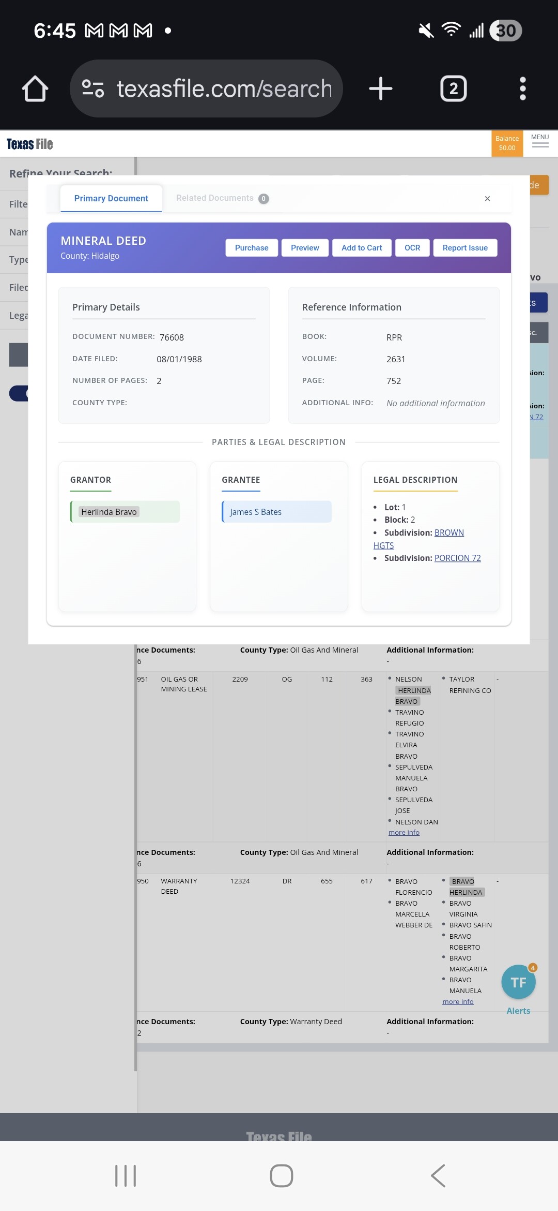Open the browser three-dot overflow menu
This screenshot has width=558, height=1211.
click(522, 88)
